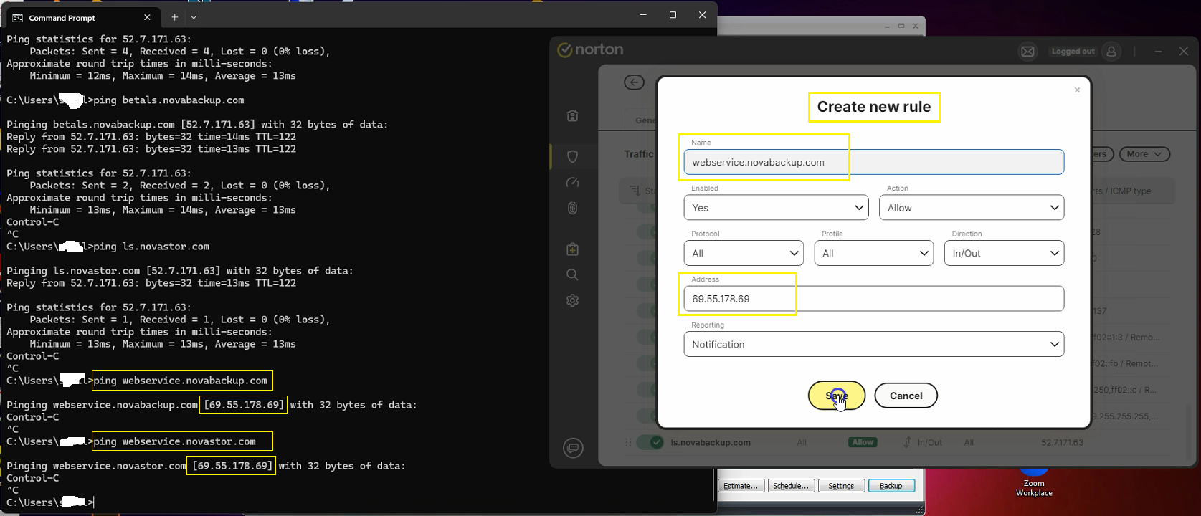This screenshot has height=516, width=1201.
Task: Open the Protocol dropdown
Action: [744, 253]
